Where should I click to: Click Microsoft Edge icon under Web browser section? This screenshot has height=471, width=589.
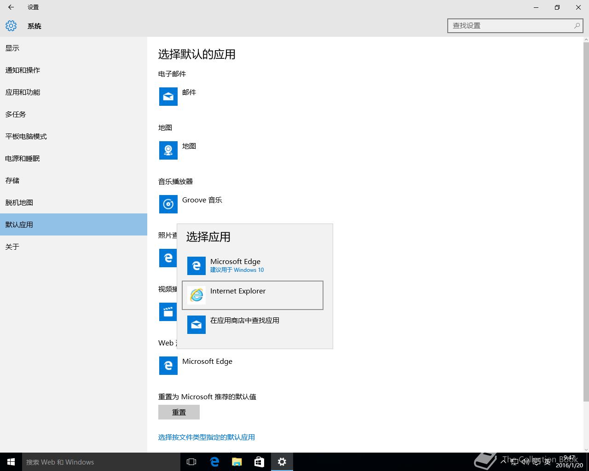pyautogui.click(x=168, y=366)
